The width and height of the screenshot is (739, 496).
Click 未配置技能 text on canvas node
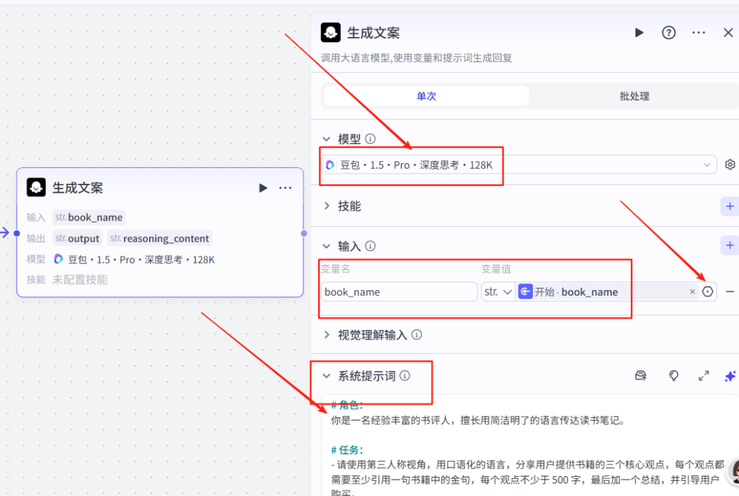(79, 280)
